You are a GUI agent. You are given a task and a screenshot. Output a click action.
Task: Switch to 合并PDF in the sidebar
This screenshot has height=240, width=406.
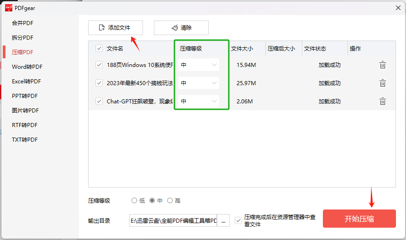(x=23, y=23)
